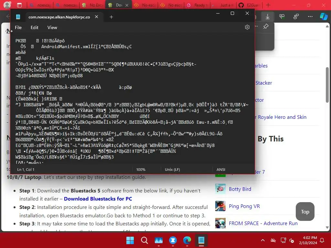Select the com.noescape.alkan.Napkforpc Notepad tab
Viewport: 331px width, 248px height.
click(x=59, y=17)
